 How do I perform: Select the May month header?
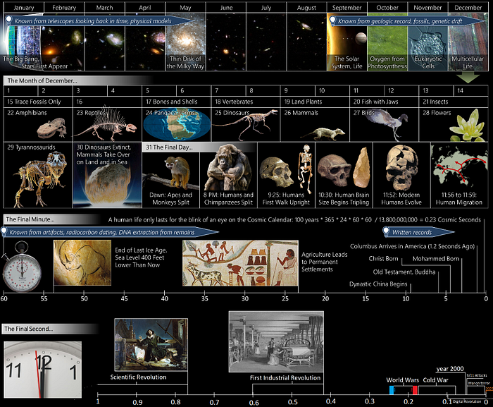tap(185, 8)
